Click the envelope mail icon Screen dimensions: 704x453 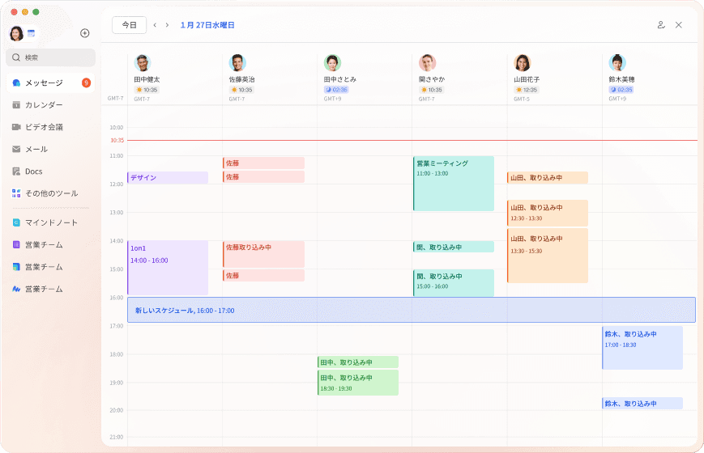(x=16, y=149)
